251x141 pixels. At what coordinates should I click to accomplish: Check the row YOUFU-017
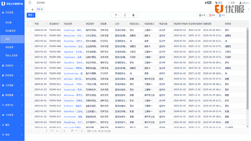pyautogui.click(x=30, y=117)
